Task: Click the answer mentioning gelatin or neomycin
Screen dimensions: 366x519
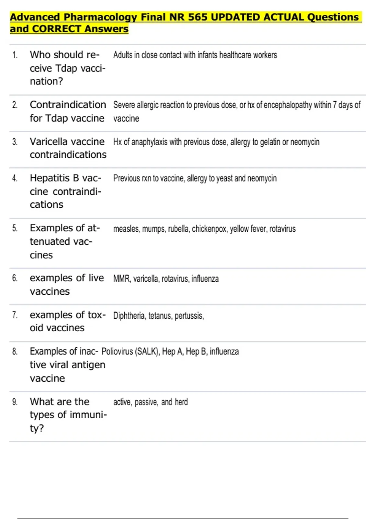Action: tap(216, 142)
